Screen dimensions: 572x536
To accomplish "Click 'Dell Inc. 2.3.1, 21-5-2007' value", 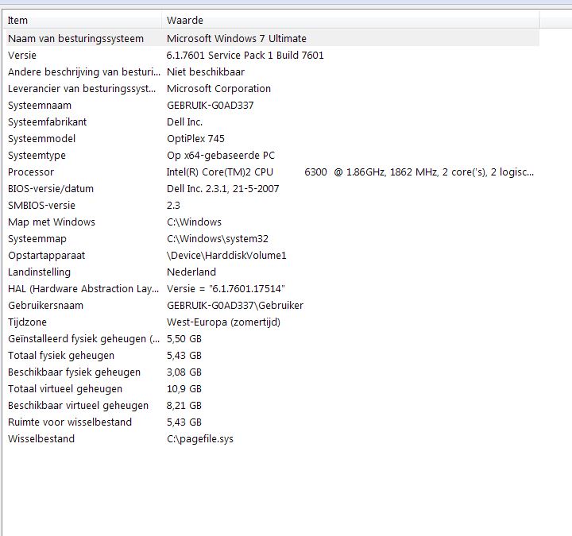I will [223, 188].
